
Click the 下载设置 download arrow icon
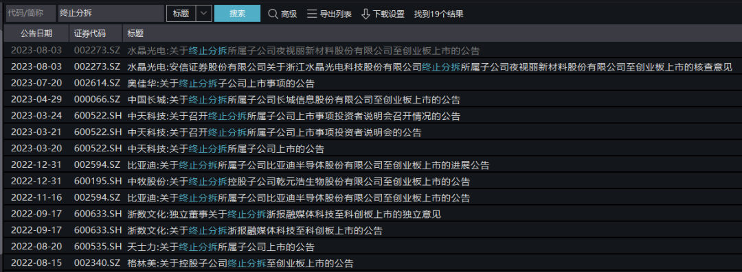366,14
